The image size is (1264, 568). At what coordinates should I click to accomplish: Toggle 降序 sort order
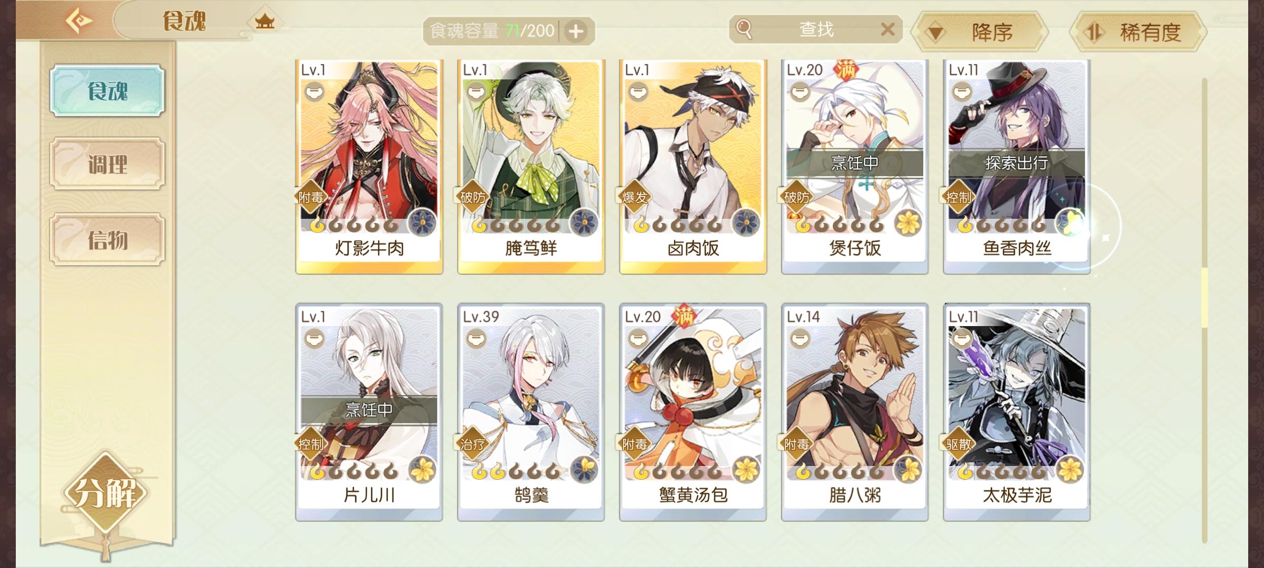click(980, 33)
